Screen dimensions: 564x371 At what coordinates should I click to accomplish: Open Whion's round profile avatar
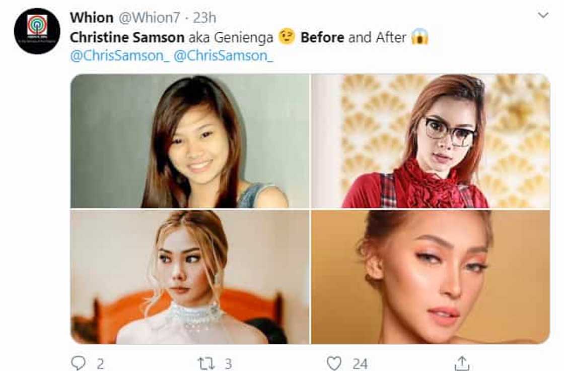coord(37,31)
